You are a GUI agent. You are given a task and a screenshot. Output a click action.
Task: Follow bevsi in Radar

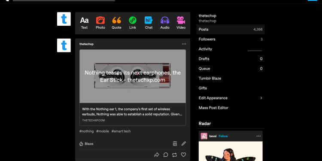point(223,136)
